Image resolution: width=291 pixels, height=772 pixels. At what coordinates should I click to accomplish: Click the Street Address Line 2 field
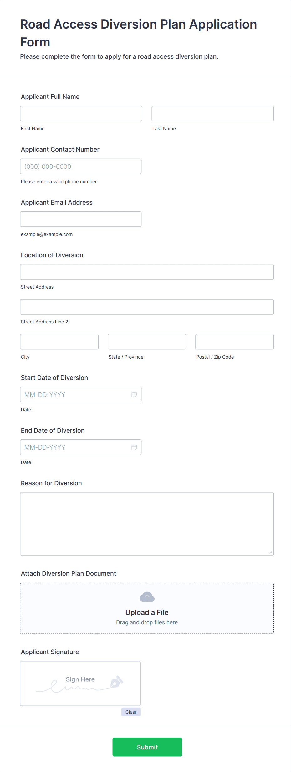[x=147, y=306]
